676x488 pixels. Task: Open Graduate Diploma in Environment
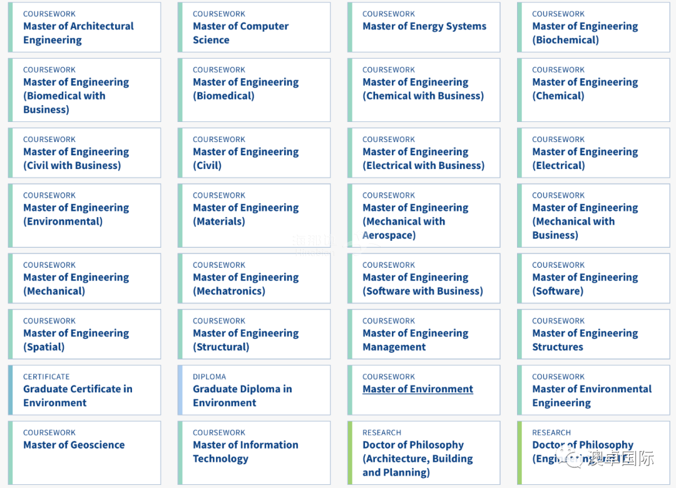pyautogui.click(x=254, y=390)
